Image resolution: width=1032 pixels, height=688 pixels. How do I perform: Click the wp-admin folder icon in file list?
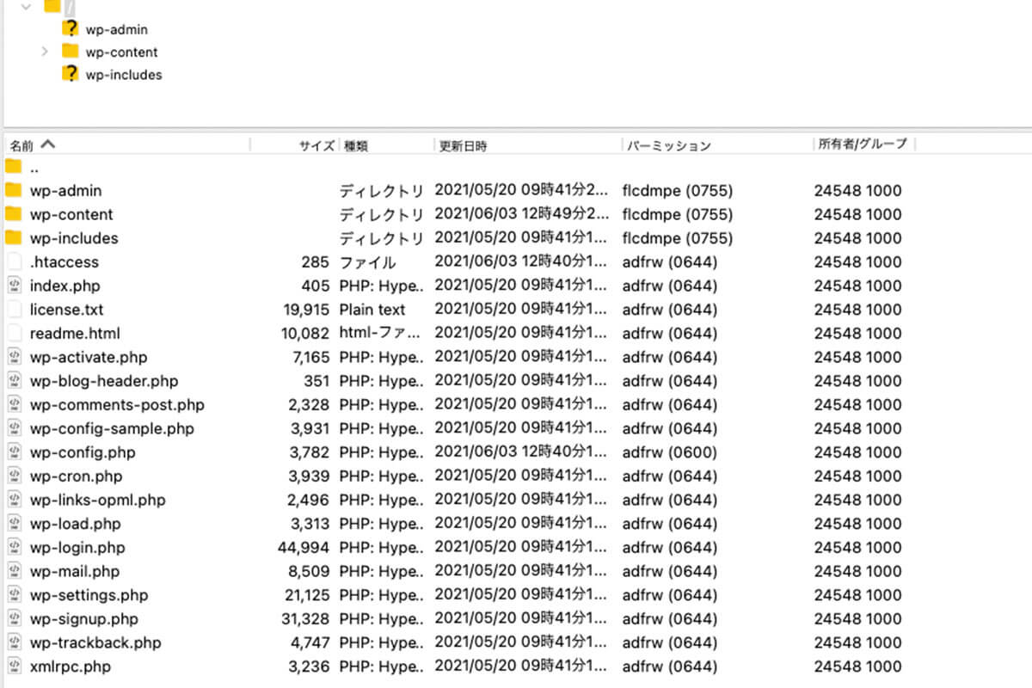coord(13,190)
